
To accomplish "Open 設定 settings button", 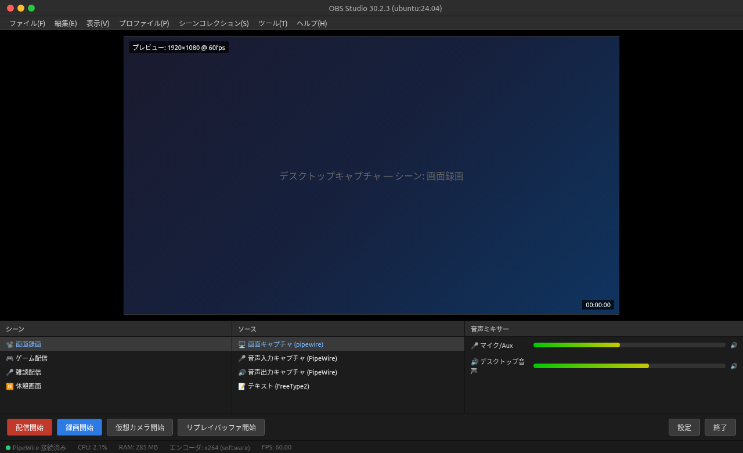I will pos(684,427).
